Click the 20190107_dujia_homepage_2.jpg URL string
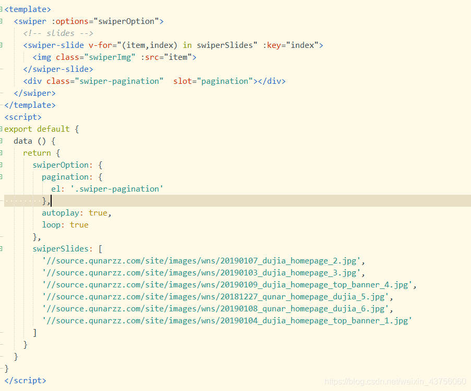Screen dimensions: 471x391 [201, 261]
